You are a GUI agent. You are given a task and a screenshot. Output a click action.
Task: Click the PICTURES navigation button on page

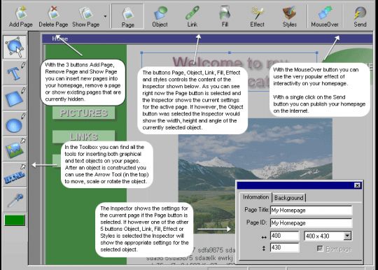pyautogui.click(x=84, y=113)
